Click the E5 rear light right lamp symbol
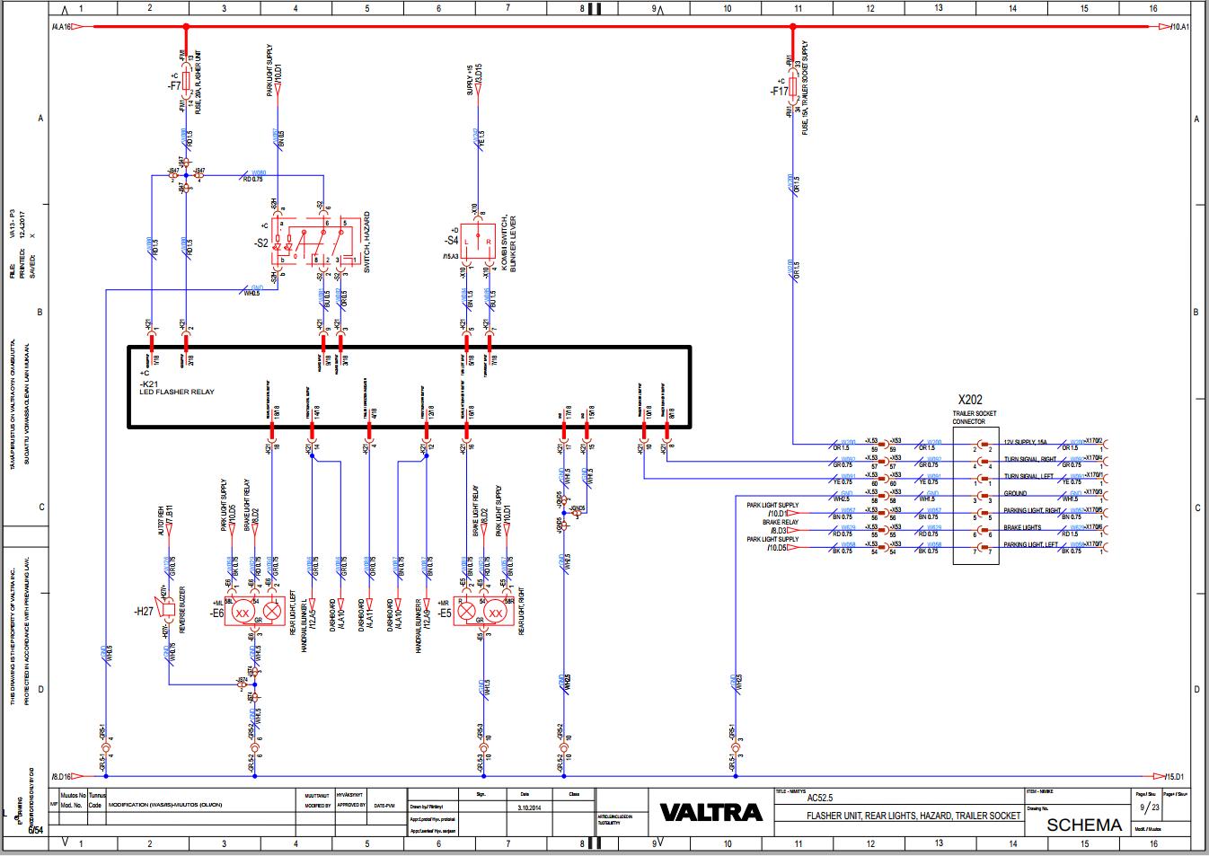The width and height of the screenshot is (1209, 856). [x=485, y=611]
